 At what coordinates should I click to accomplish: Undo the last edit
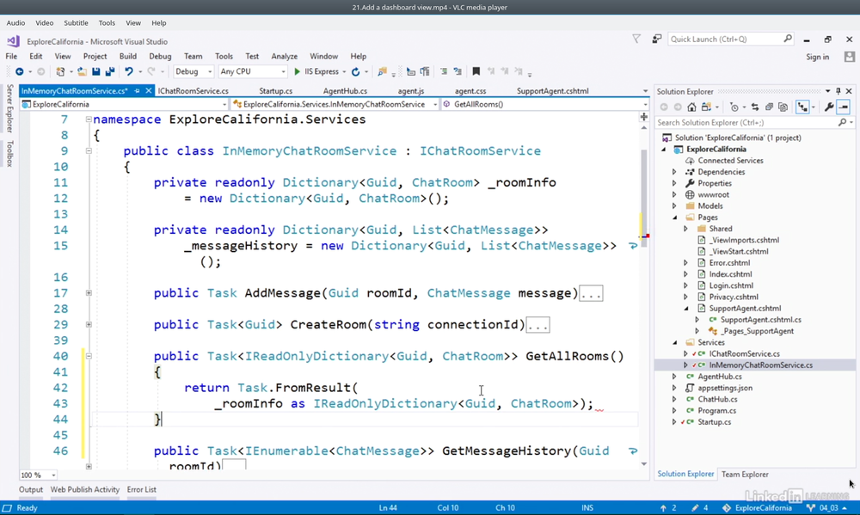[128, 71]
